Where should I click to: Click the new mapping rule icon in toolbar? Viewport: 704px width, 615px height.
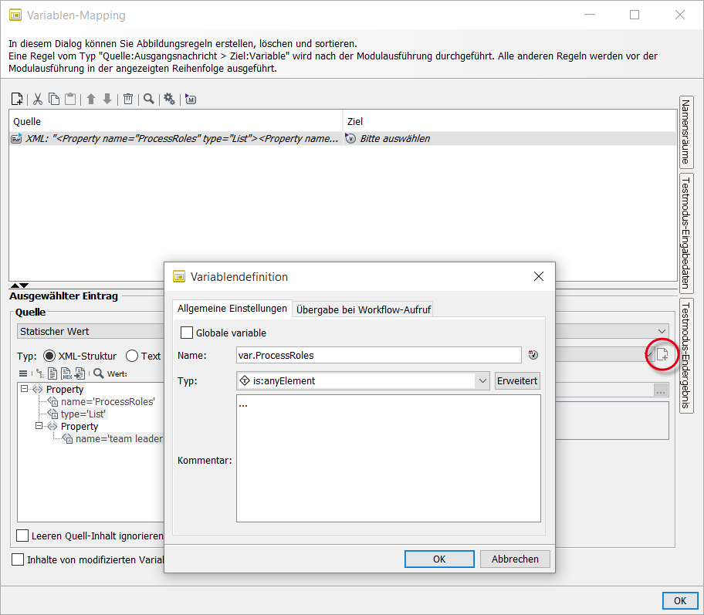pos(17,99)
